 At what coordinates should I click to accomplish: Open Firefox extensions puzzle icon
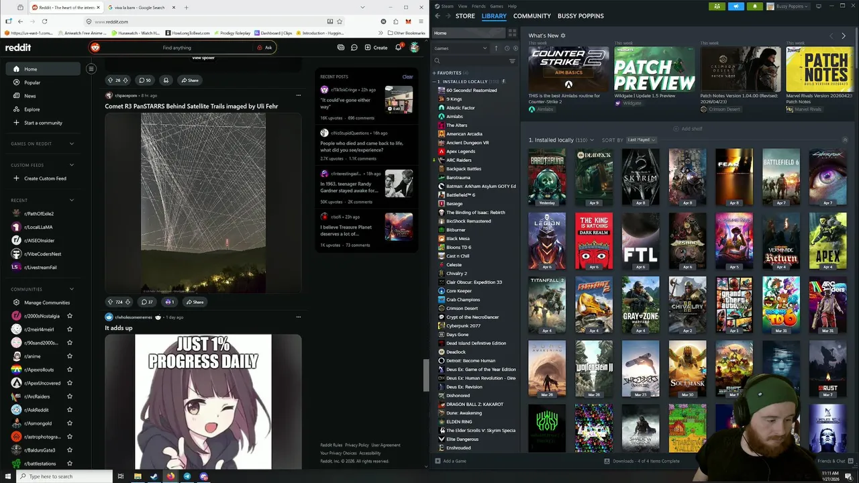(395, 21)
